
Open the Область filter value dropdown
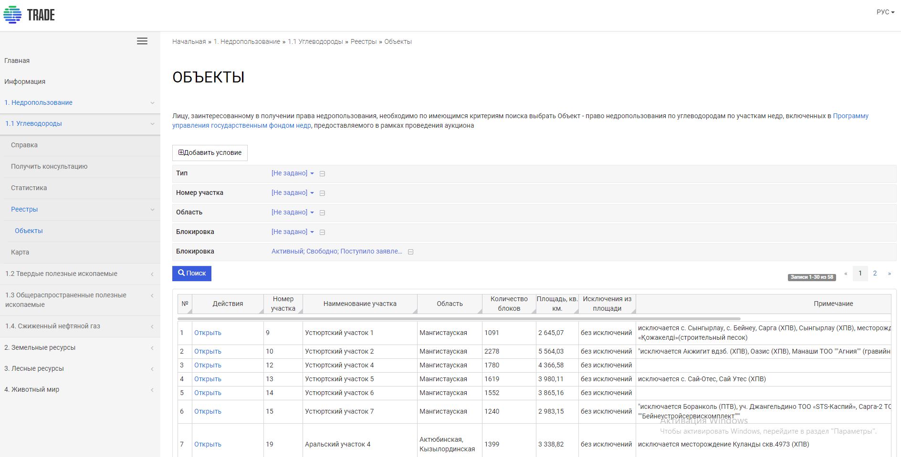pos(293,213)
